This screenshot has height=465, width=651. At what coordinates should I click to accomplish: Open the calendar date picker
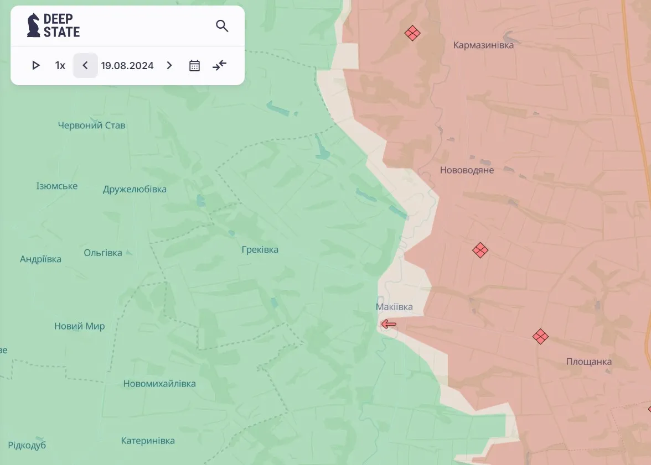pos(194,66)
